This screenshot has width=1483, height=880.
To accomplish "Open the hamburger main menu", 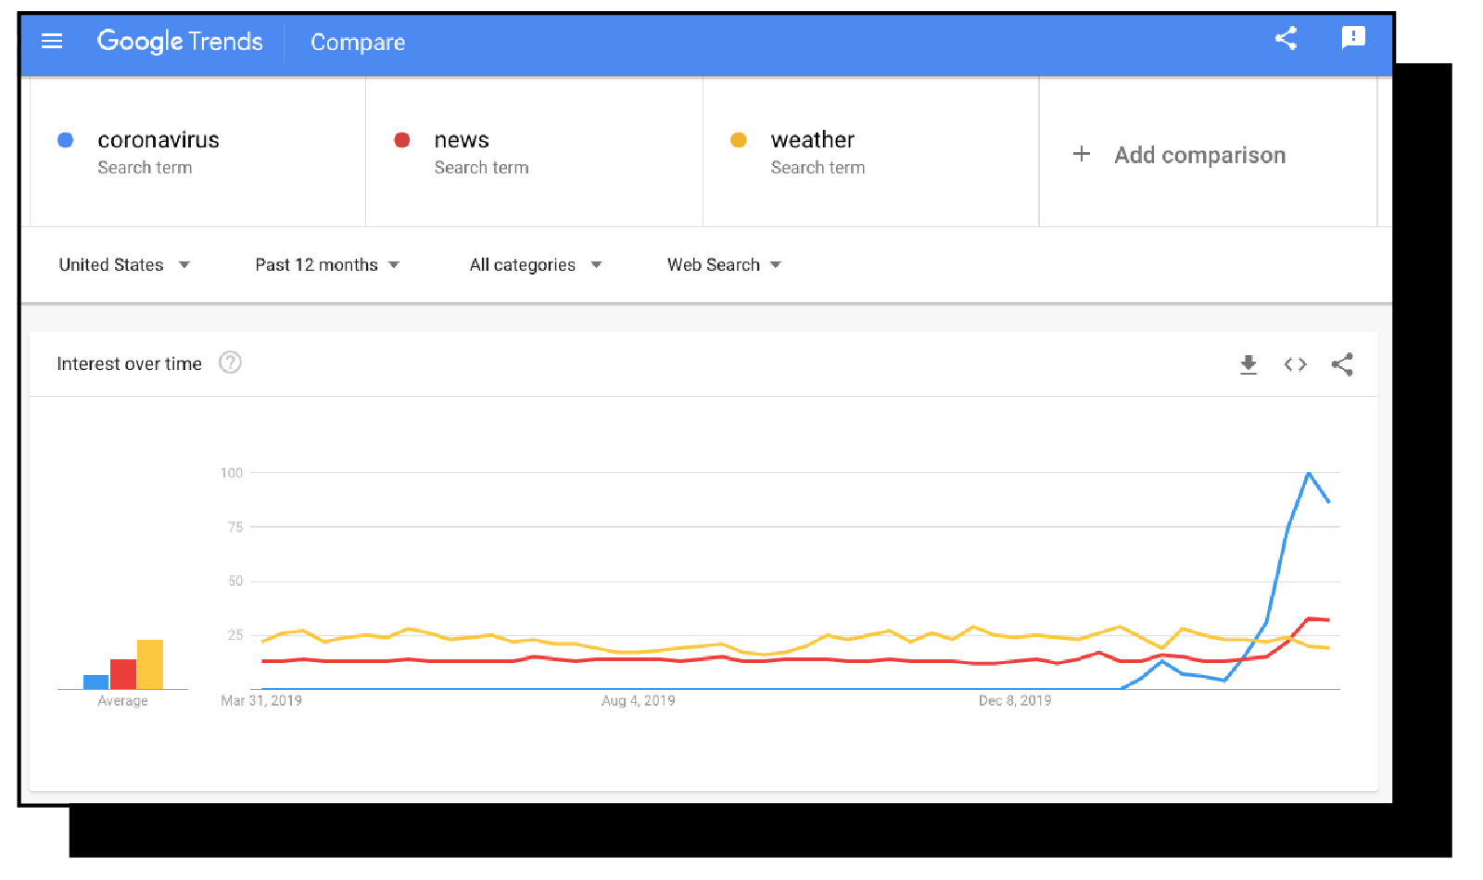I will pyautogui.click(x=52, y=41).
